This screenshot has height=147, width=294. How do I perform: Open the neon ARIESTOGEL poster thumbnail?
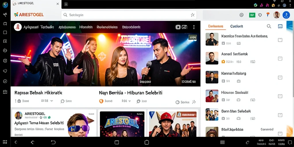(122, 124)
